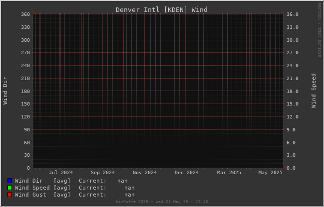
Task: Click the chart title Denver Intl [KDEN] Wind
Action: (x=162, y=9)
